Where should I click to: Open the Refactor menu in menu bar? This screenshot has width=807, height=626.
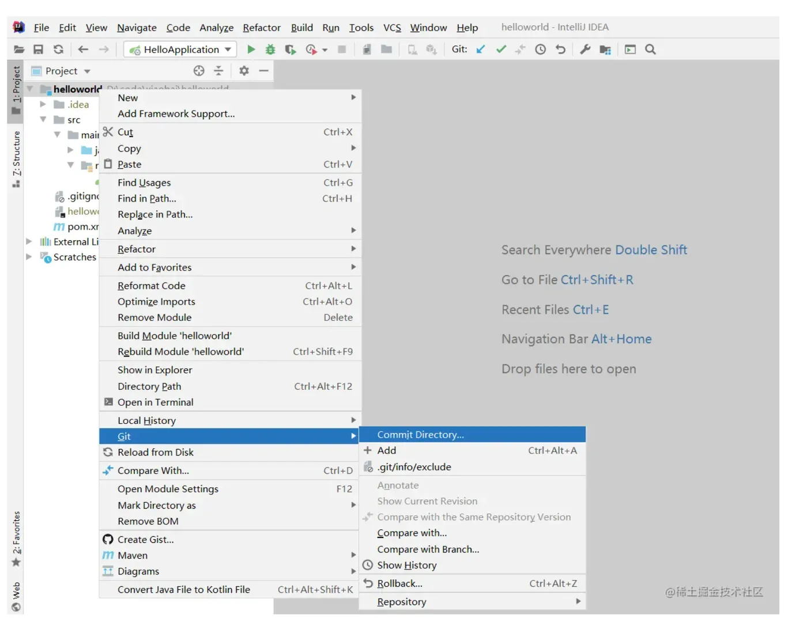click(x=262, y=28)
